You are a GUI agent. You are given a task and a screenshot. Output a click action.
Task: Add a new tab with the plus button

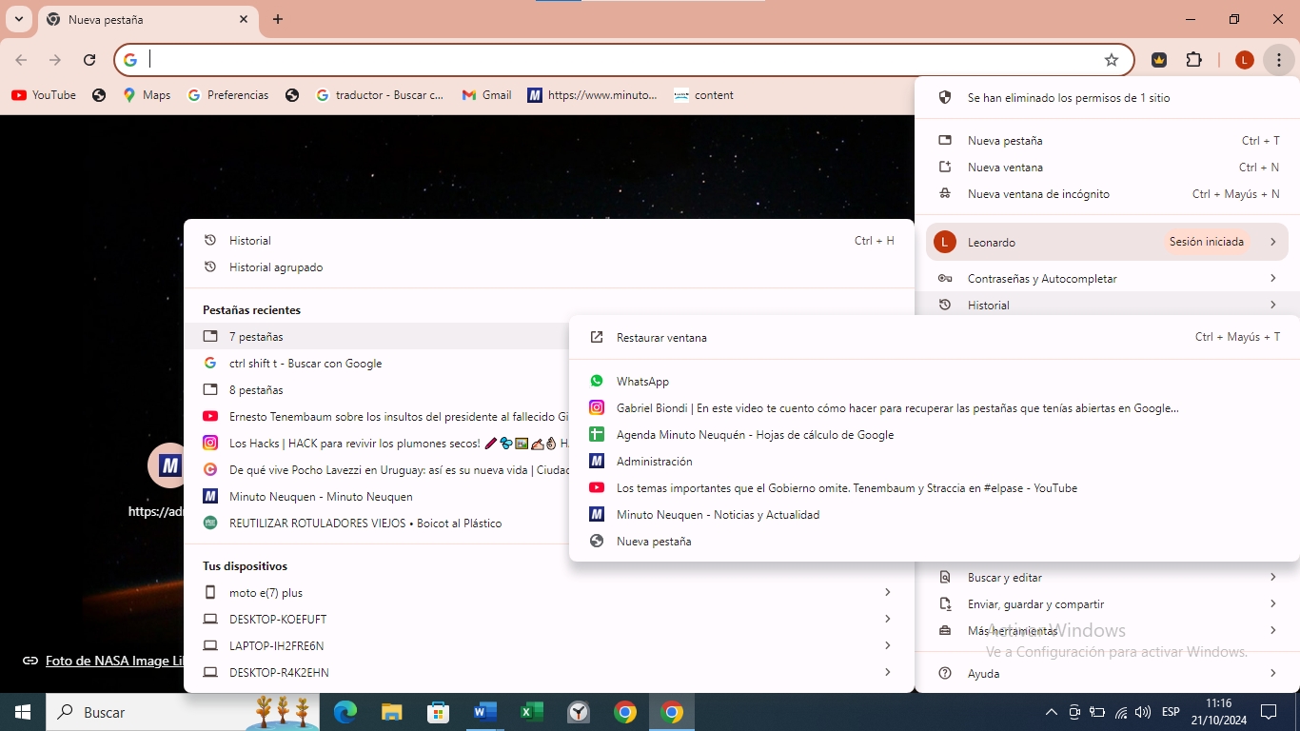pyautogui.click(x=278, y=19)
